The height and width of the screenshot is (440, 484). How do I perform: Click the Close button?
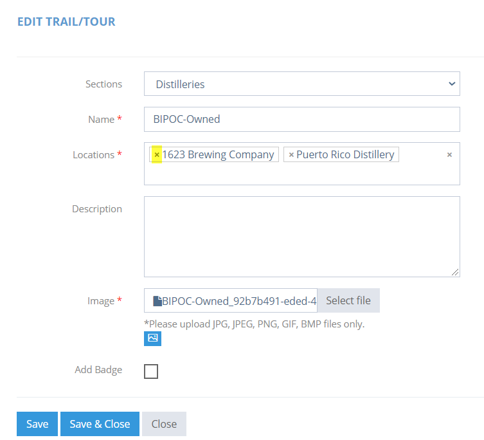click(x=164, y=424)
